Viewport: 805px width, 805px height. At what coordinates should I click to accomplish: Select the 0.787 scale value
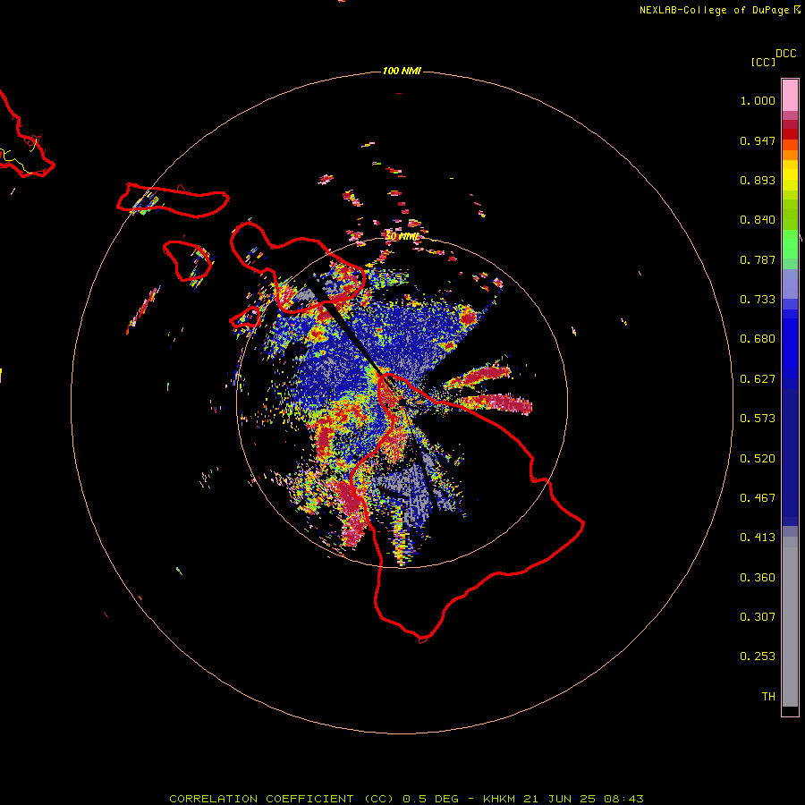point(758,259)
